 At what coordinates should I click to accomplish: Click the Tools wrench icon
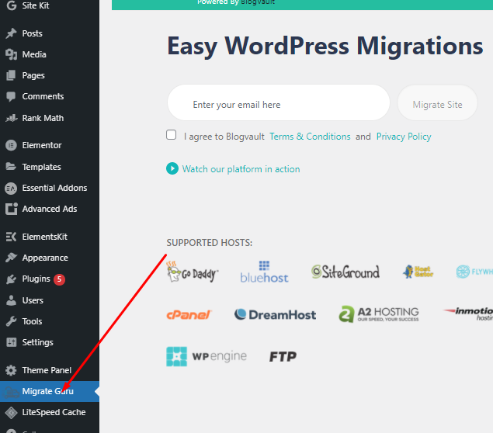(12, 321)
